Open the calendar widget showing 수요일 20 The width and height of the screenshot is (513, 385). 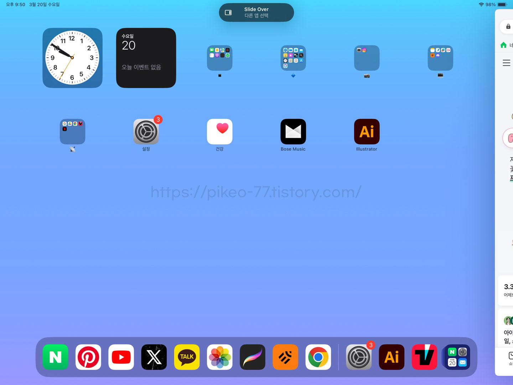[146, 58]
